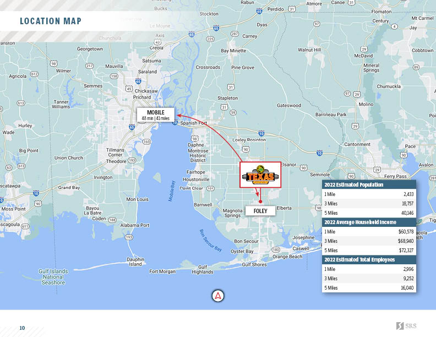Screen dimensions: 436x337
Task: Click the Orange Beach map label
Action: tap(287, 257)
